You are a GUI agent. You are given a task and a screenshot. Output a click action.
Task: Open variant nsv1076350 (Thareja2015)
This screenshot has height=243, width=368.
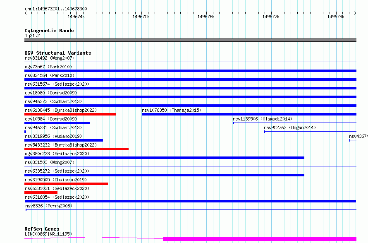click(172, 110)
